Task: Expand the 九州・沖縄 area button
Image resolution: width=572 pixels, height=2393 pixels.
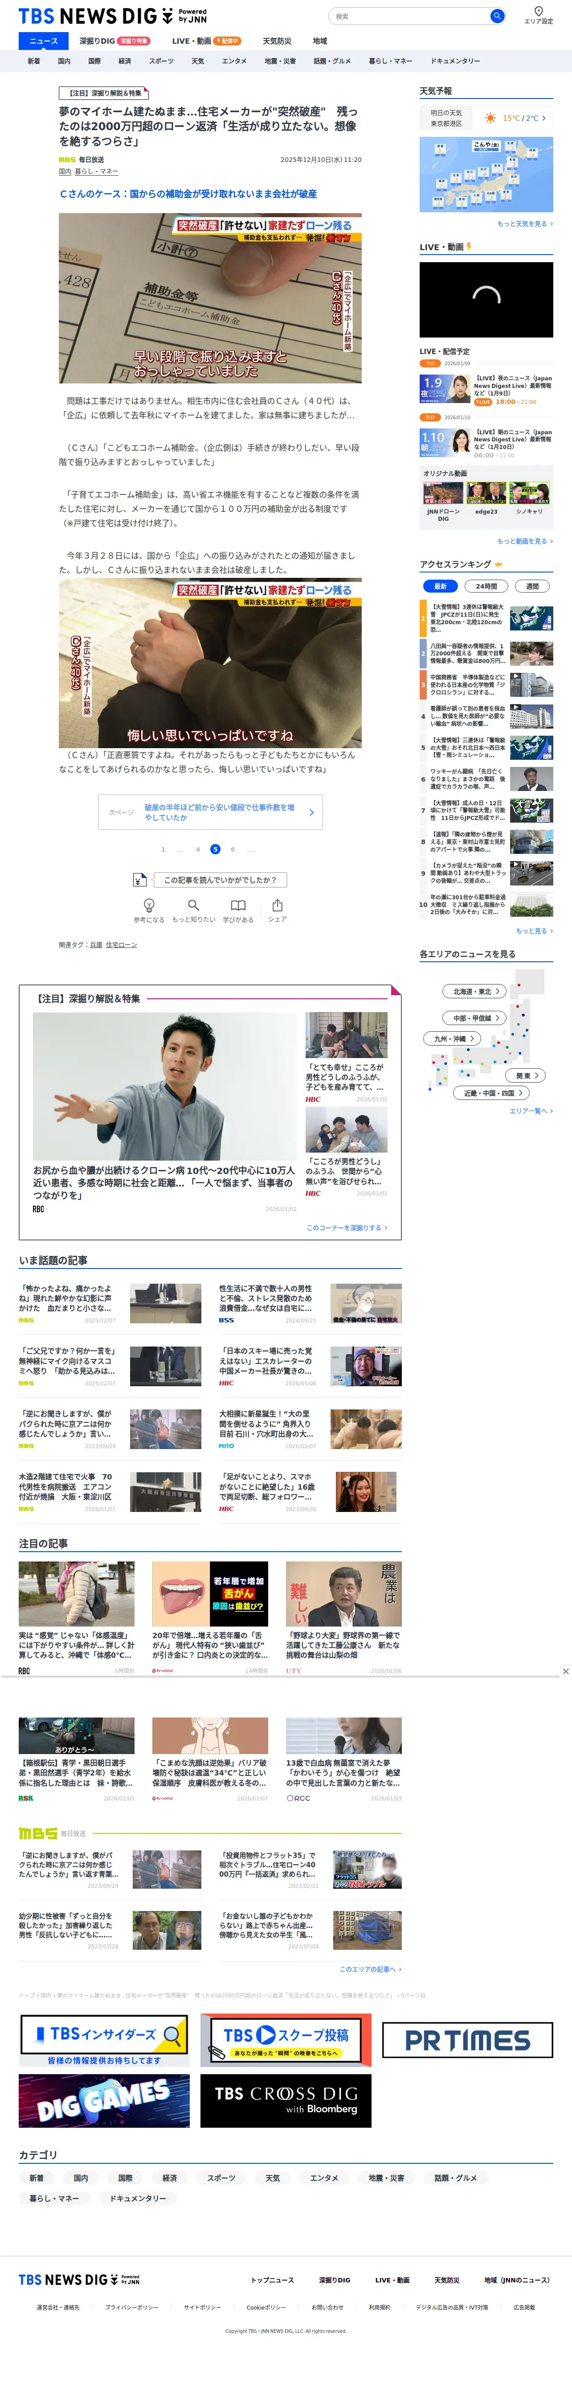Action: 452,1038
